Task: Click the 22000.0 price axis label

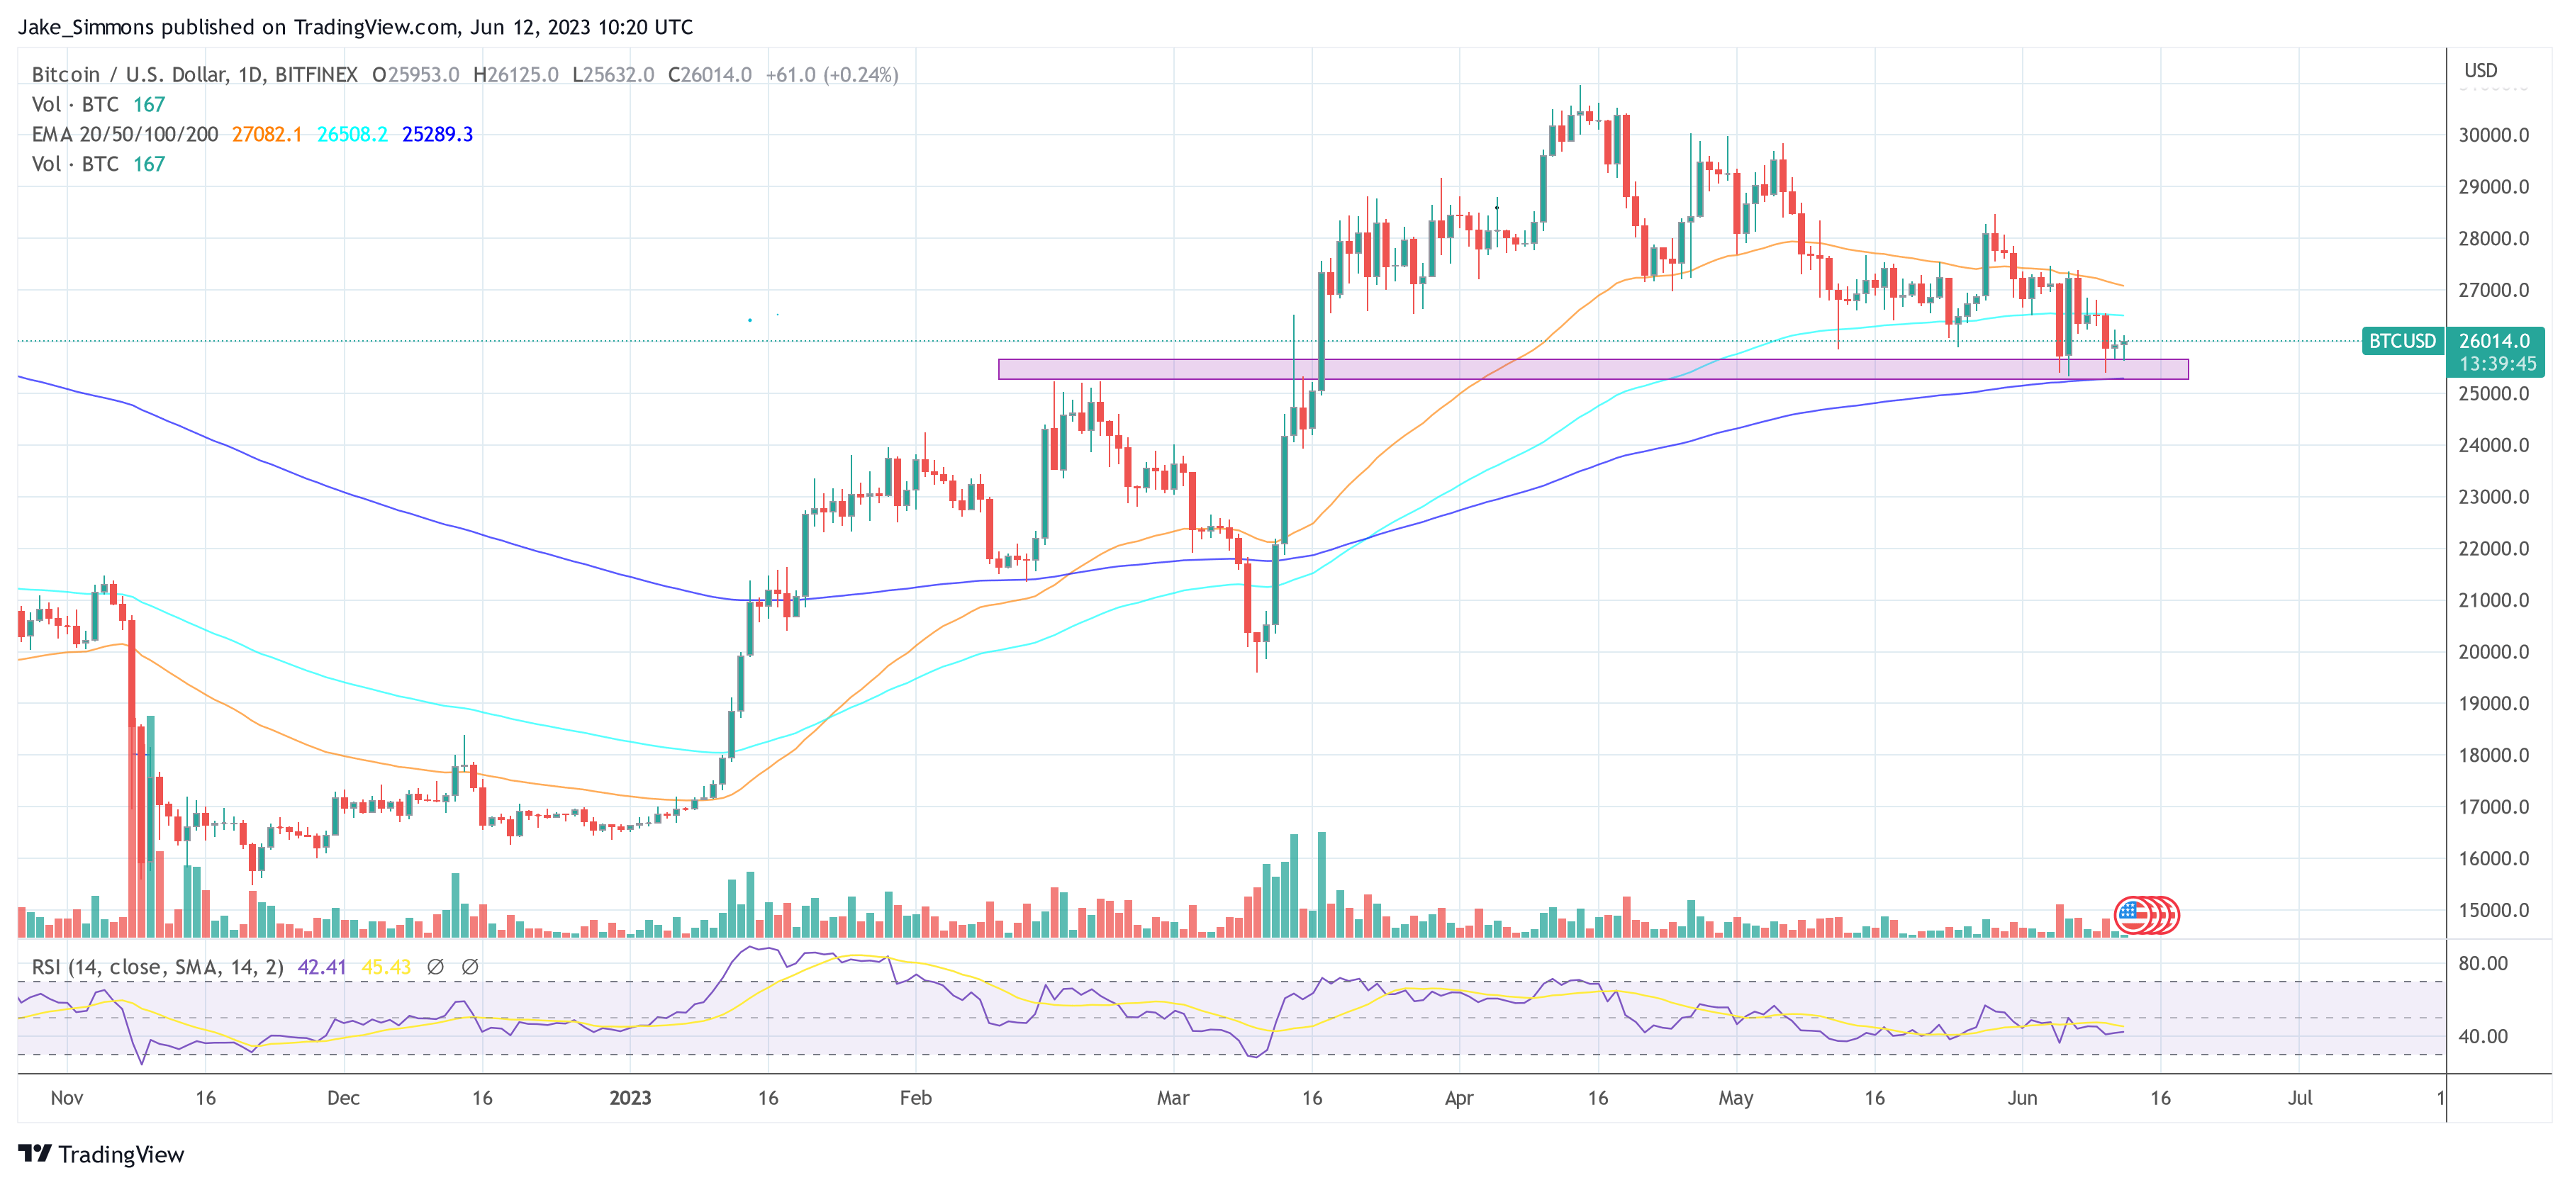Action: click(2493, 549)
